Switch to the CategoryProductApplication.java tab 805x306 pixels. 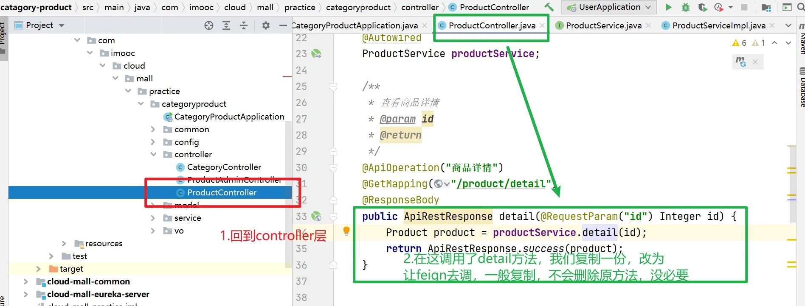[x=356, y=26]
